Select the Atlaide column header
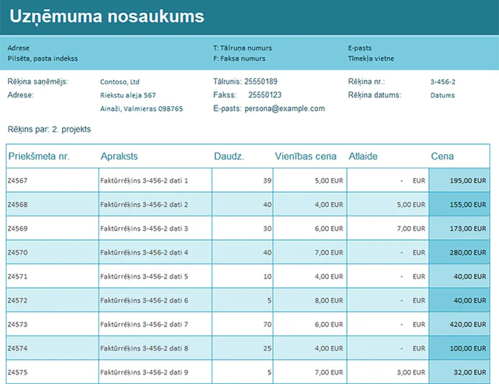 pos(363,156)
